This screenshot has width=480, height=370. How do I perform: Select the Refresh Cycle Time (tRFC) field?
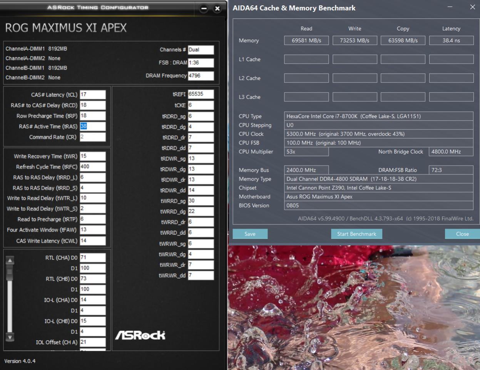[93, 167]
